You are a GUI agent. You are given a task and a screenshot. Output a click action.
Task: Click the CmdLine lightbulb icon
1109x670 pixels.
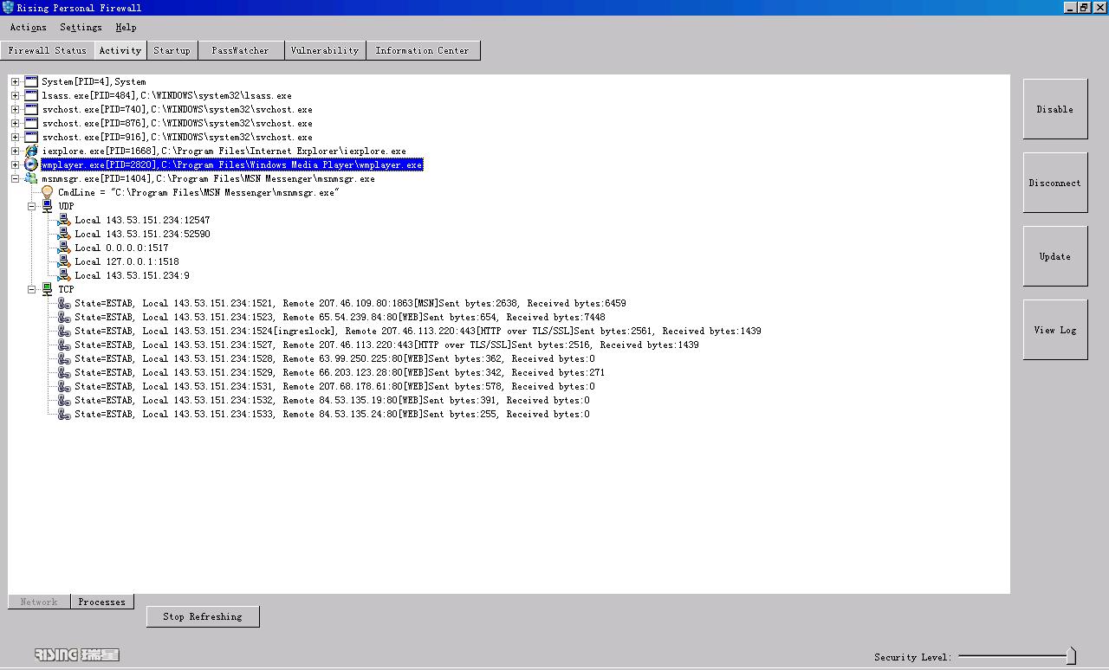tap(48, 192)
